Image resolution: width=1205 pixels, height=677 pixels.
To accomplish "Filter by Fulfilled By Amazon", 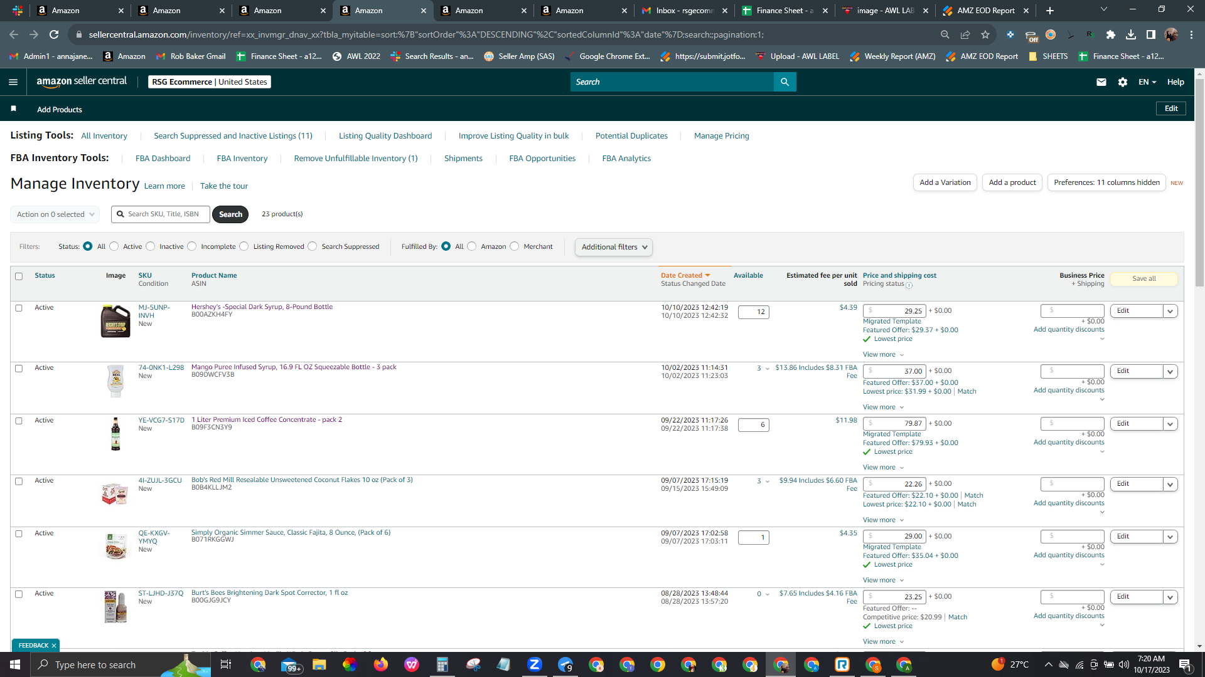I will tap(472, 246).
